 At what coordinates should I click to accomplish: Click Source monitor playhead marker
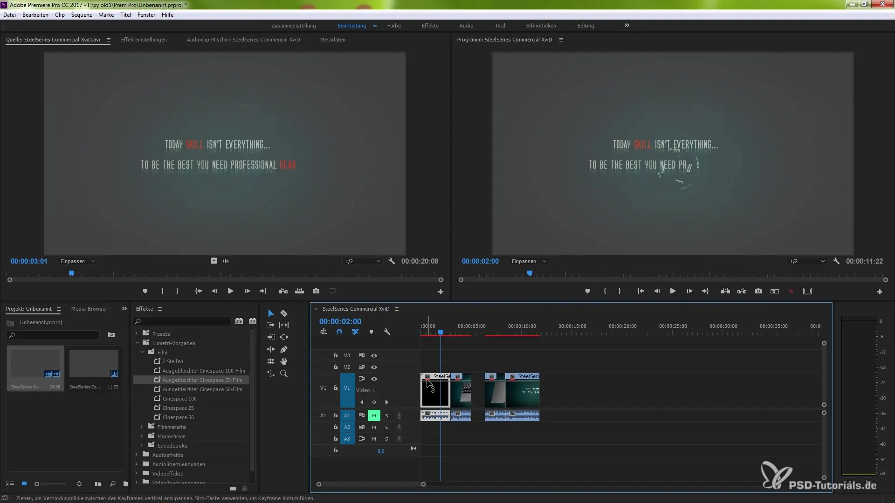[71, 273]
